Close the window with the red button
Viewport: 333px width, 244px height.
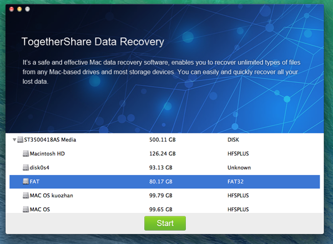(12, 9)
